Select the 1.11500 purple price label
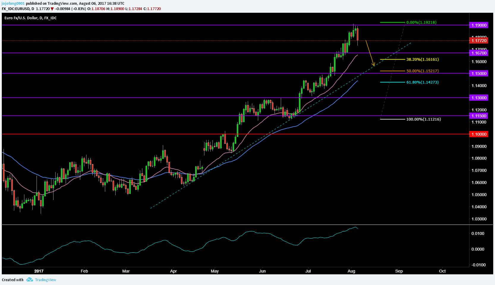495x285 pixels. tap(479, 116)
